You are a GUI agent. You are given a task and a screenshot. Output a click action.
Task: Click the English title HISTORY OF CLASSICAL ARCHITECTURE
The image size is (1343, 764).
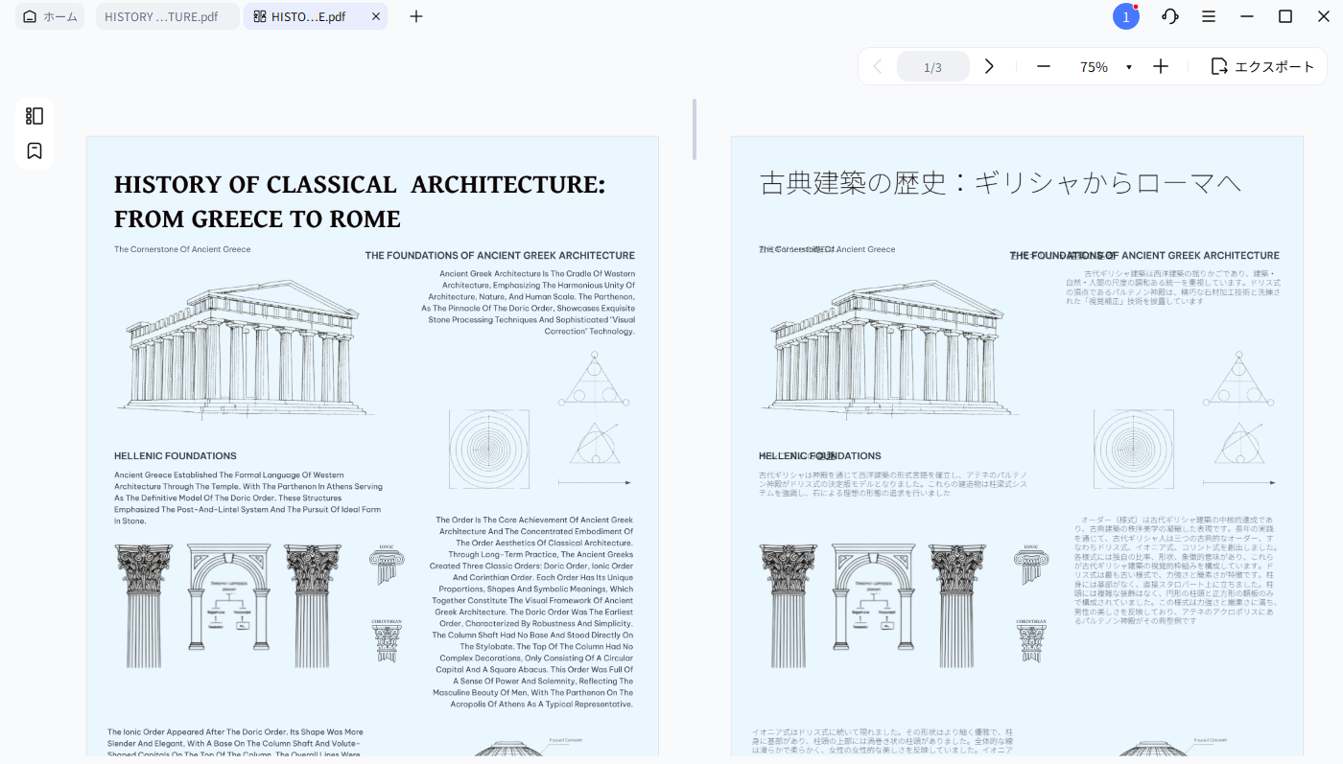click(x=360, y=201)
